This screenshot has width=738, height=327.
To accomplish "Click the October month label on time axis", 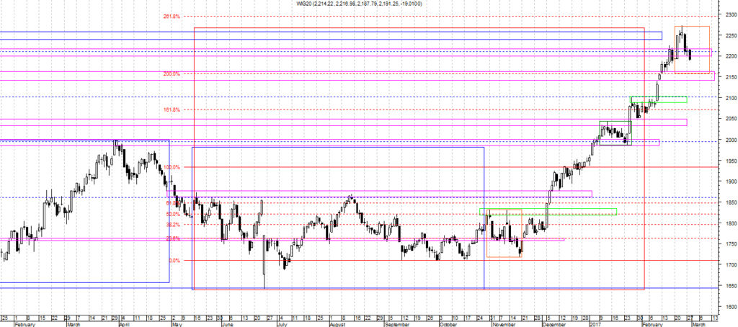I will (x=448, y=324).
